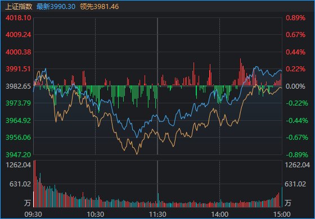Screen dimensions: 315x219
Task: Click the 3956.06 price axis label
Action: point(19,138)
